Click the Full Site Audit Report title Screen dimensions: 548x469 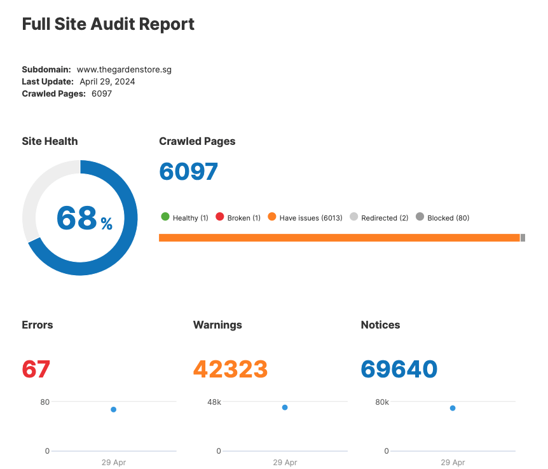(x=108, y=24)
